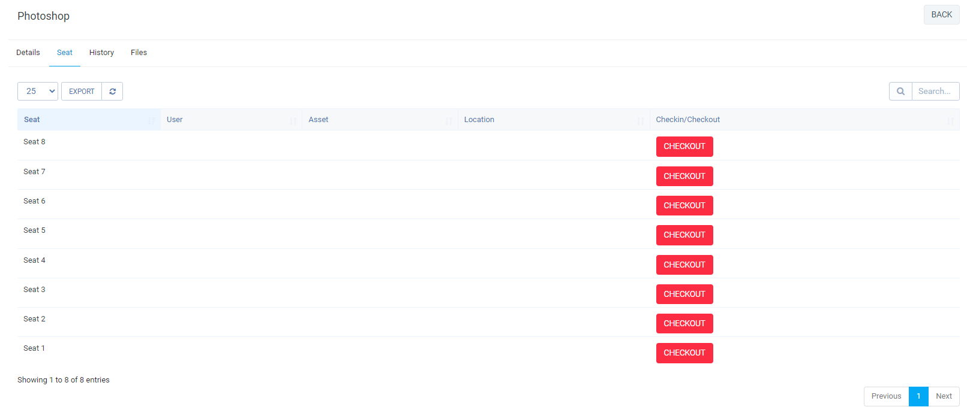Image resolution: width=967 pixels, height=413 pixels.
Task: Click the 'Showing 1 to 8 of 8 entries' text
Action: 64,380
